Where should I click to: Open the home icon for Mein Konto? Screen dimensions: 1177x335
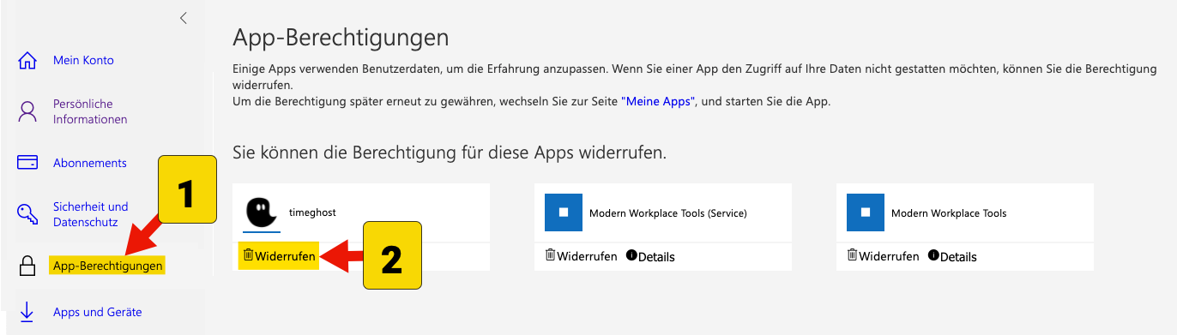(27, 61)
